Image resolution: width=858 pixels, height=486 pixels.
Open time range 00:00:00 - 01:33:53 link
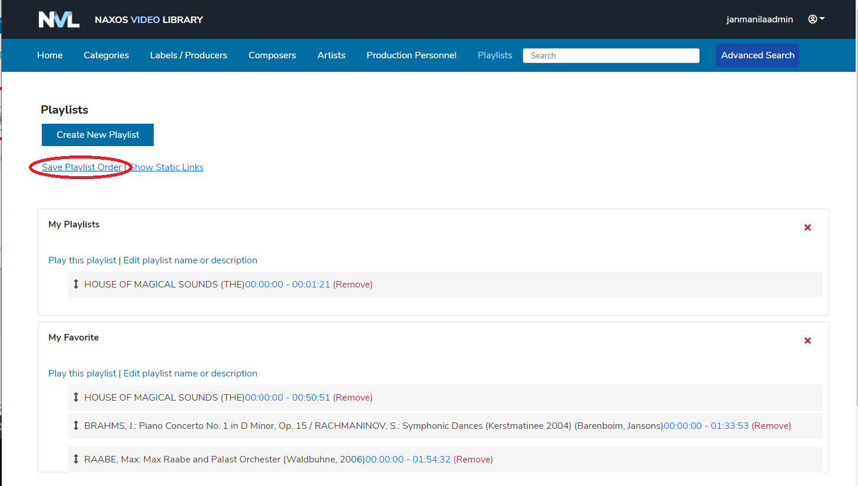(706, 426)
